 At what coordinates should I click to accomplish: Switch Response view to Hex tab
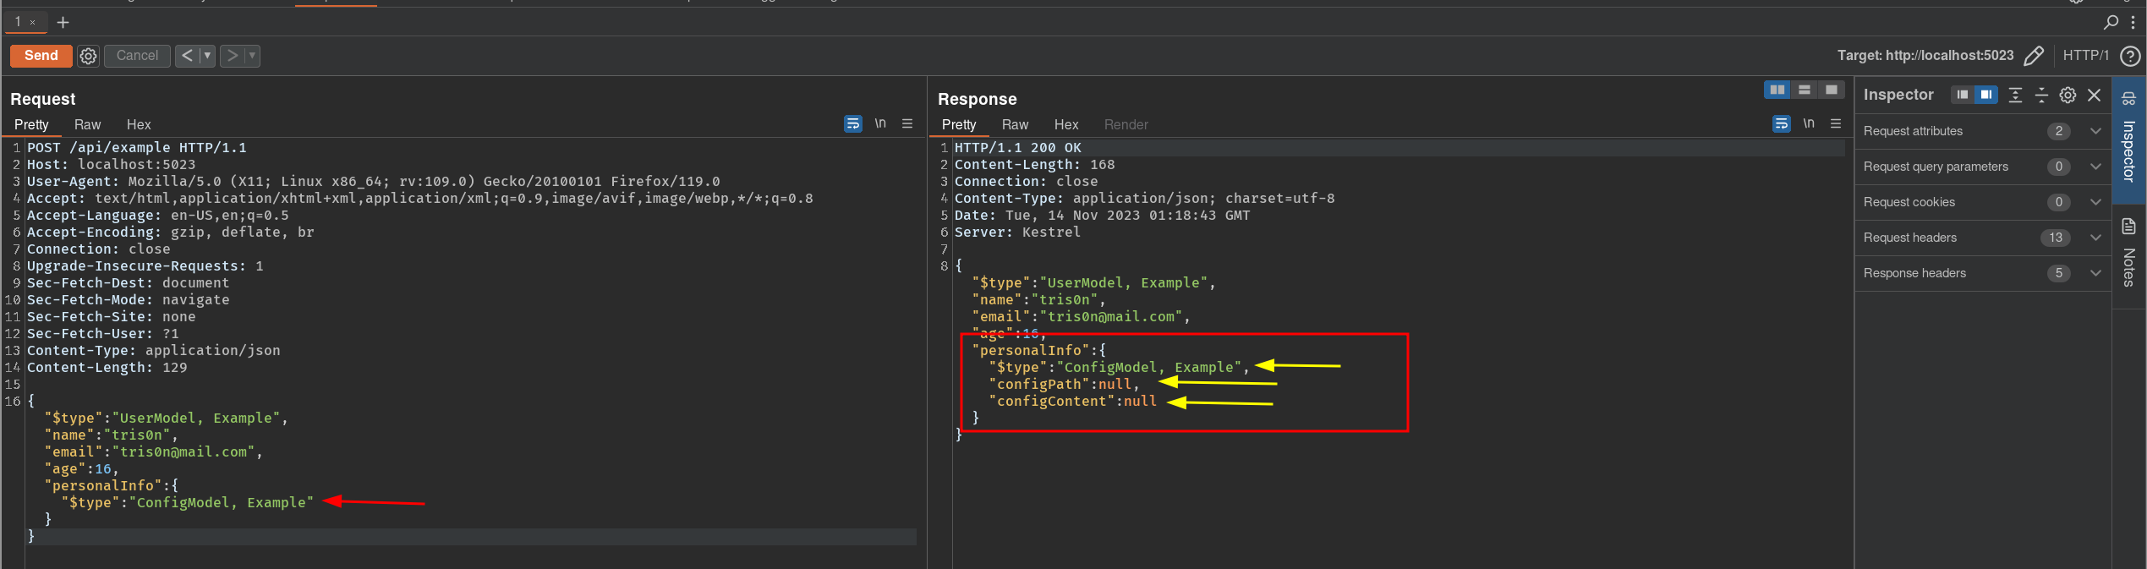1065,124
